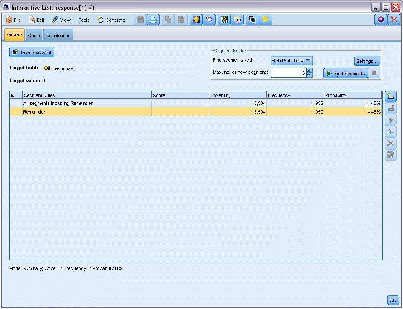
Task: Click the Cover (n) column header
Action: [x=238, y=95]
